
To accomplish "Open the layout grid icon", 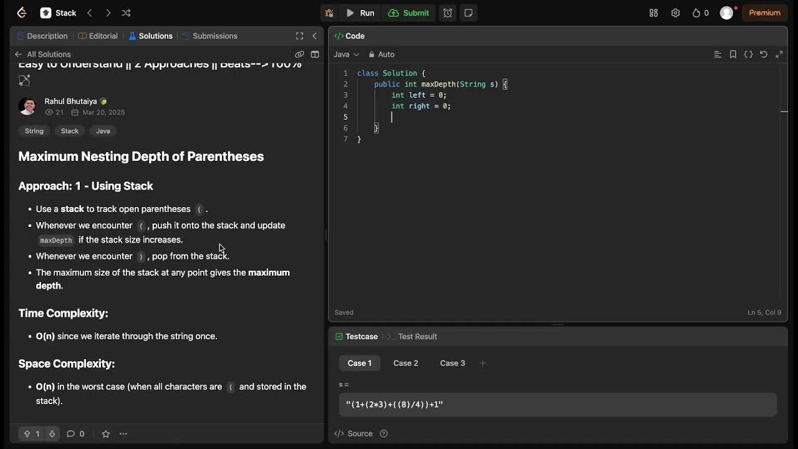I will coord(653,12).
